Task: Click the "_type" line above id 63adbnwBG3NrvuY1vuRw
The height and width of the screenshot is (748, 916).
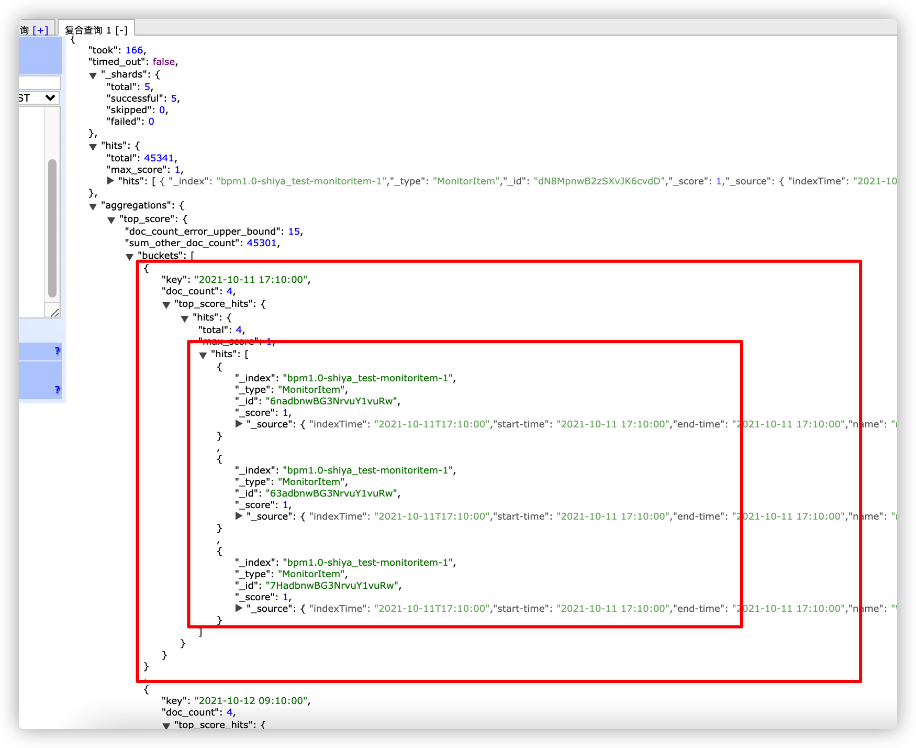Action: (x=292, y=482)
